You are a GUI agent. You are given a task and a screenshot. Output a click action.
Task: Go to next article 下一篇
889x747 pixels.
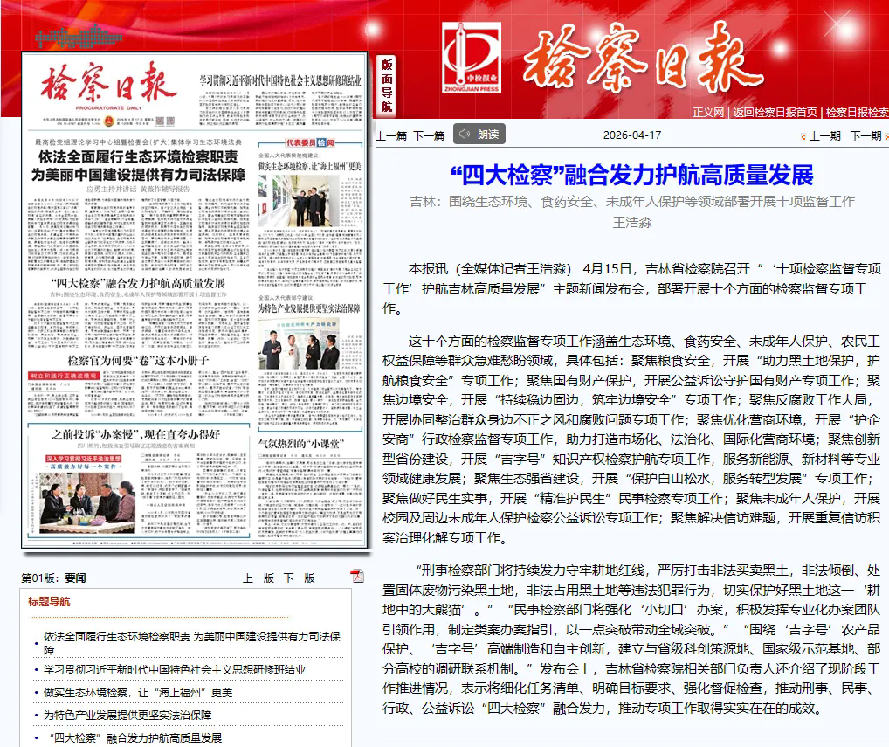pyautogui.click(x=429, y=135)
